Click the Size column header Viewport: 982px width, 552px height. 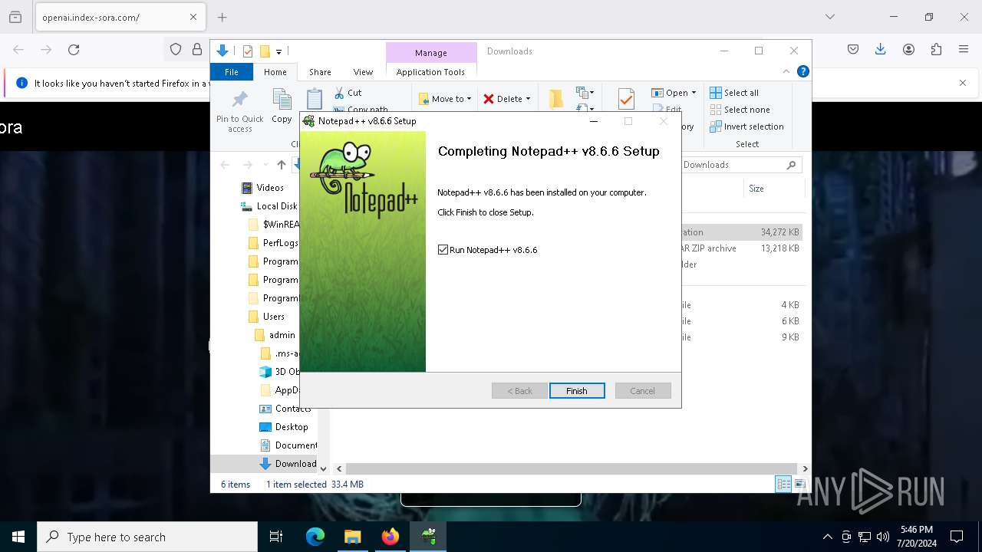pos(773,189)
